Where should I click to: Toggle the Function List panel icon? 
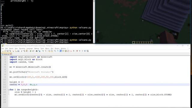[68, 51]
